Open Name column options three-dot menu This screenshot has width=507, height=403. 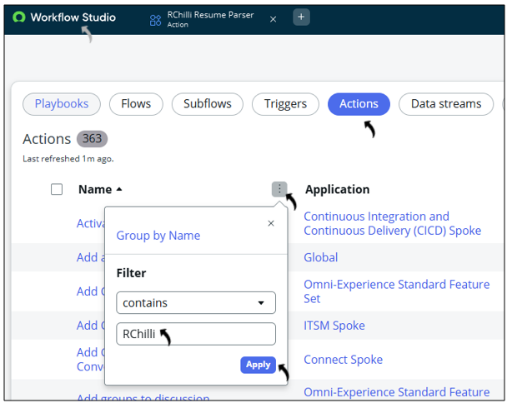click(279, 190)
